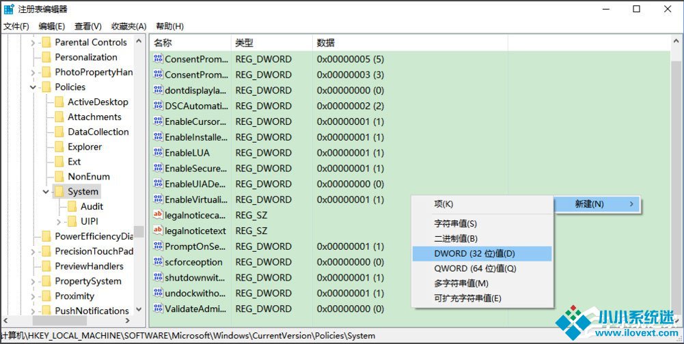Click the EnableSecure... value icon
Viewport: 684px width, 344px height.
click(158, 169)
